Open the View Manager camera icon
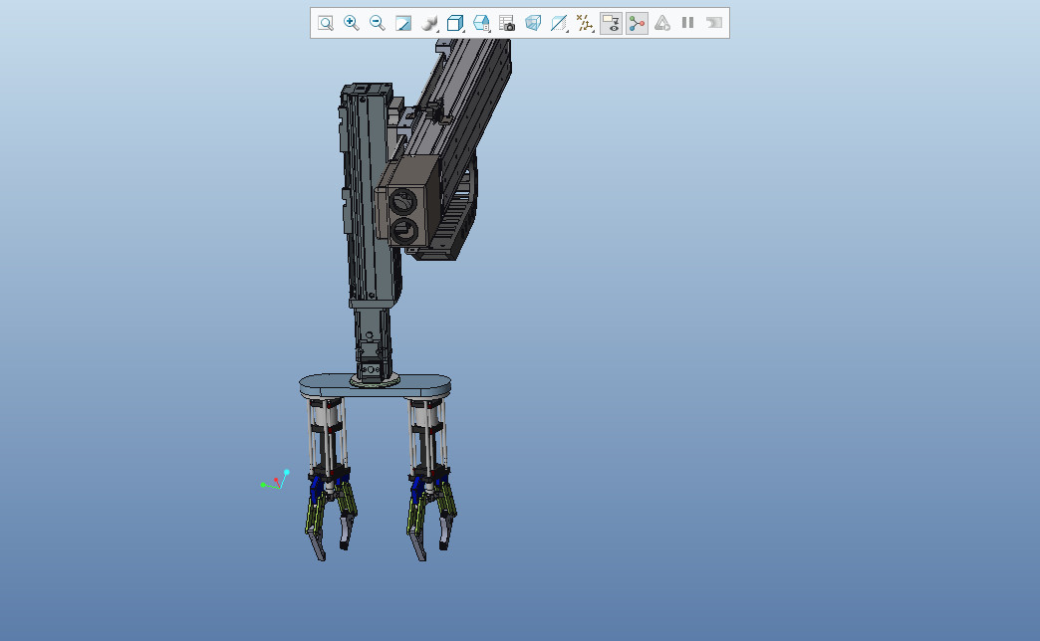The width and height of the screenshot is (1040, 641). click(507, 23)
